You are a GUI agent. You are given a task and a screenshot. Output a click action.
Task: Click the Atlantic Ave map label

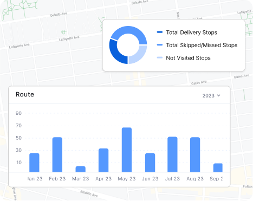[89, 194]
